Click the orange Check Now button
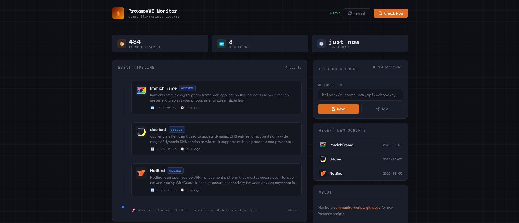This screenshot has width=519, height=223. pos(391,13)
